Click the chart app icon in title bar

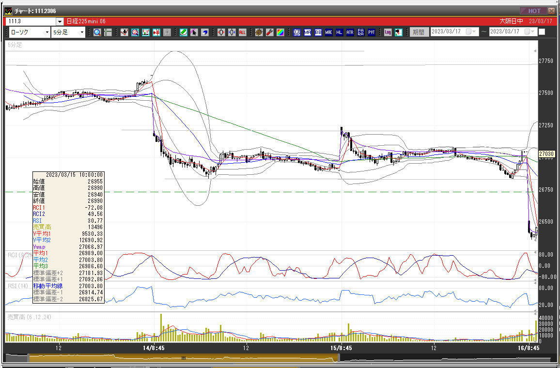click(8, 11)
